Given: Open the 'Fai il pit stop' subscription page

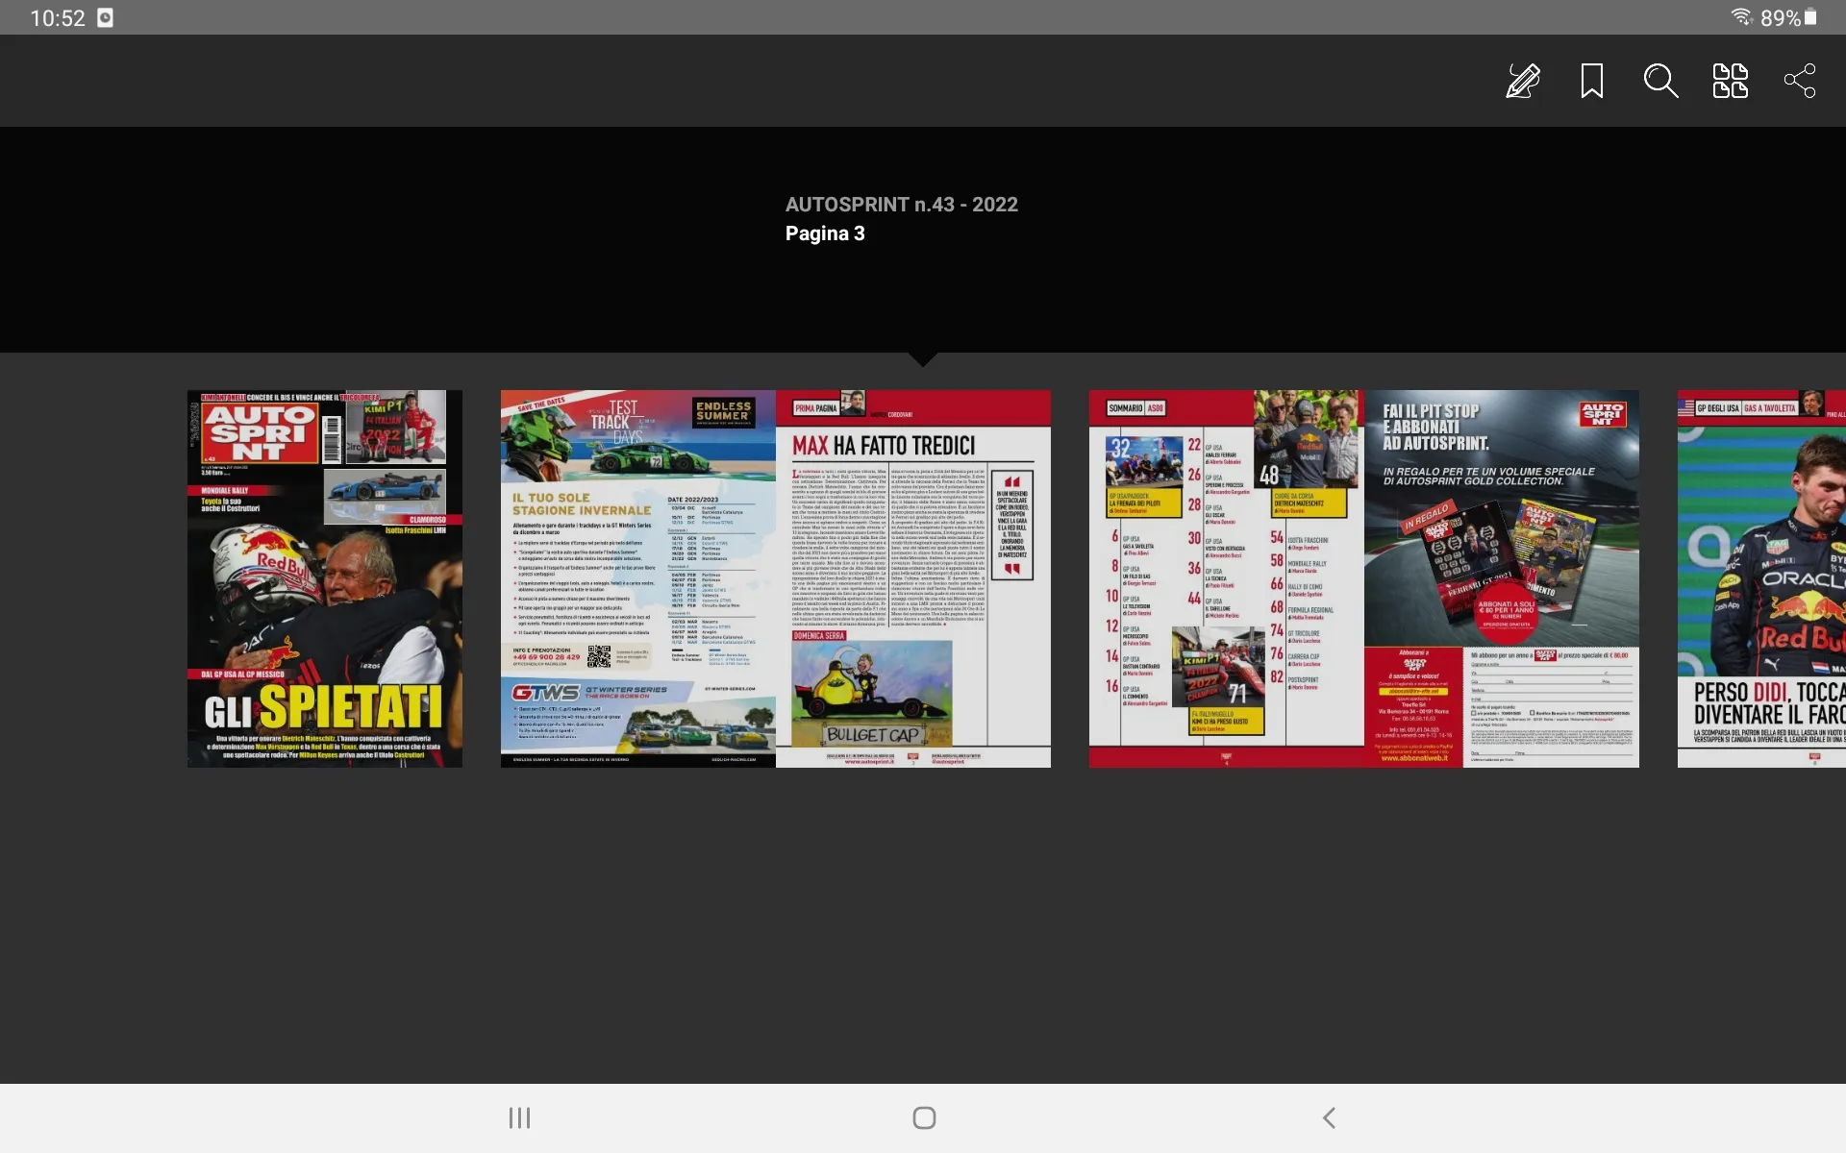Looking at the screenshot, I should (x=1502, y=578).
